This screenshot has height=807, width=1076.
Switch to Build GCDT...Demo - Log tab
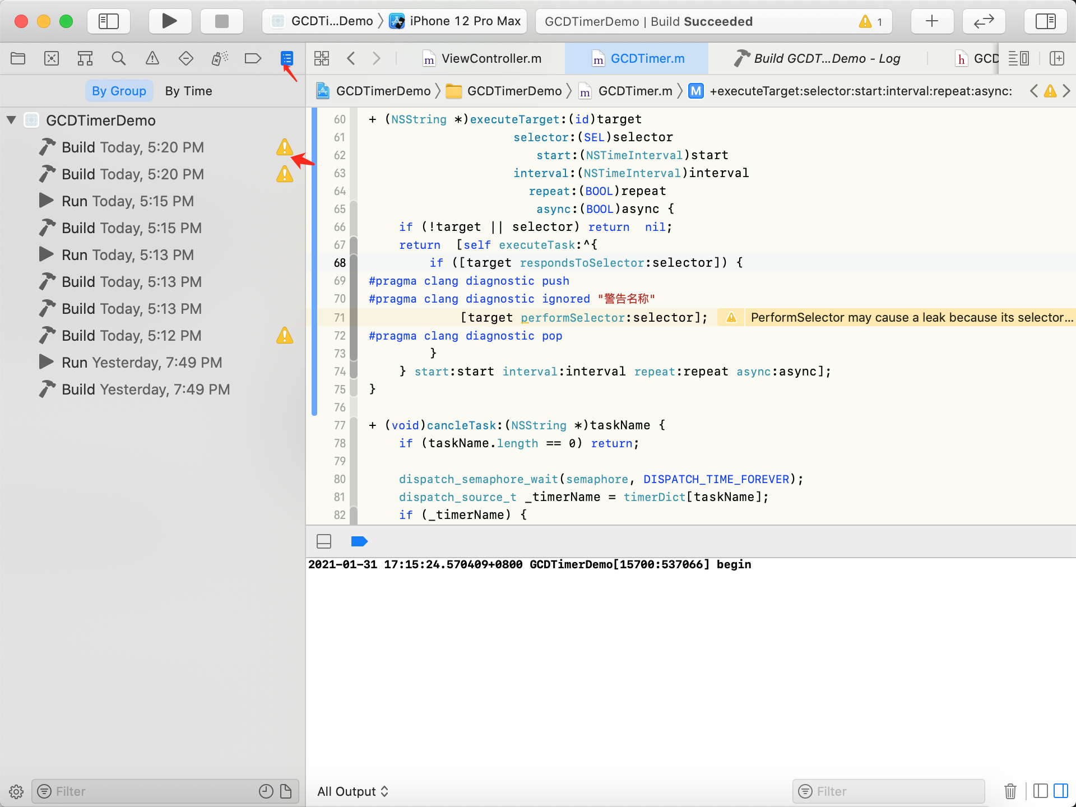[x=817, y=58]
